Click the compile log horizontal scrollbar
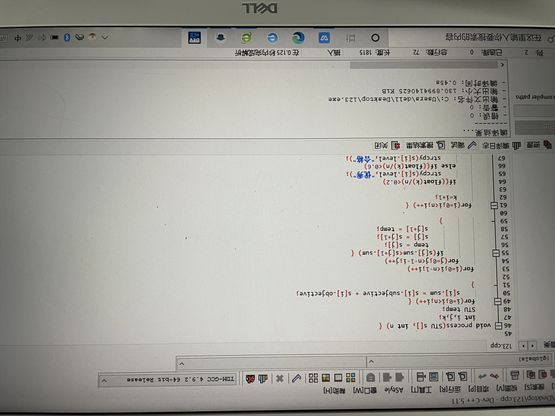The height and width of the screenshot is (416, 555). (x=424, y=65)
